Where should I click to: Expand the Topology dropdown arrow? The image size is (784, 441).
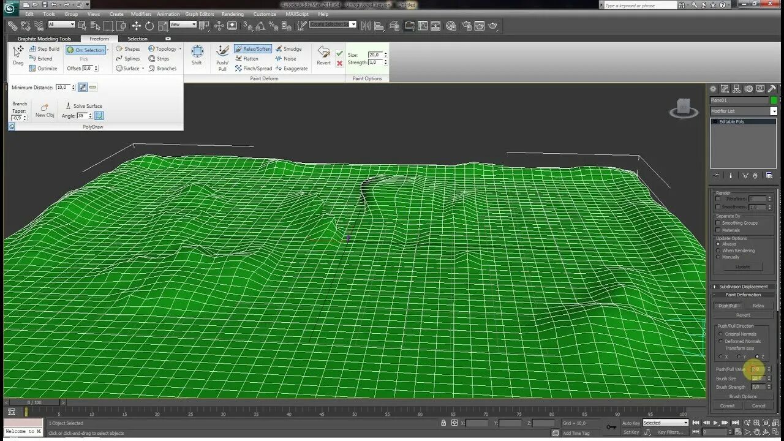tap(180, 49)
